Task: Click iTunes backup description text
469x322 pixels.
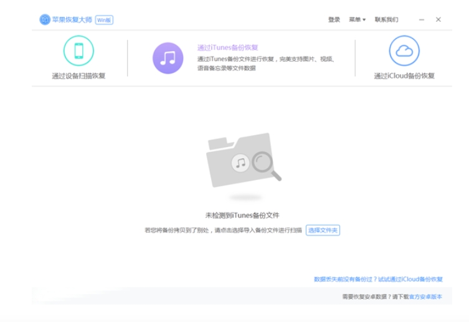Action: point(265,64)
